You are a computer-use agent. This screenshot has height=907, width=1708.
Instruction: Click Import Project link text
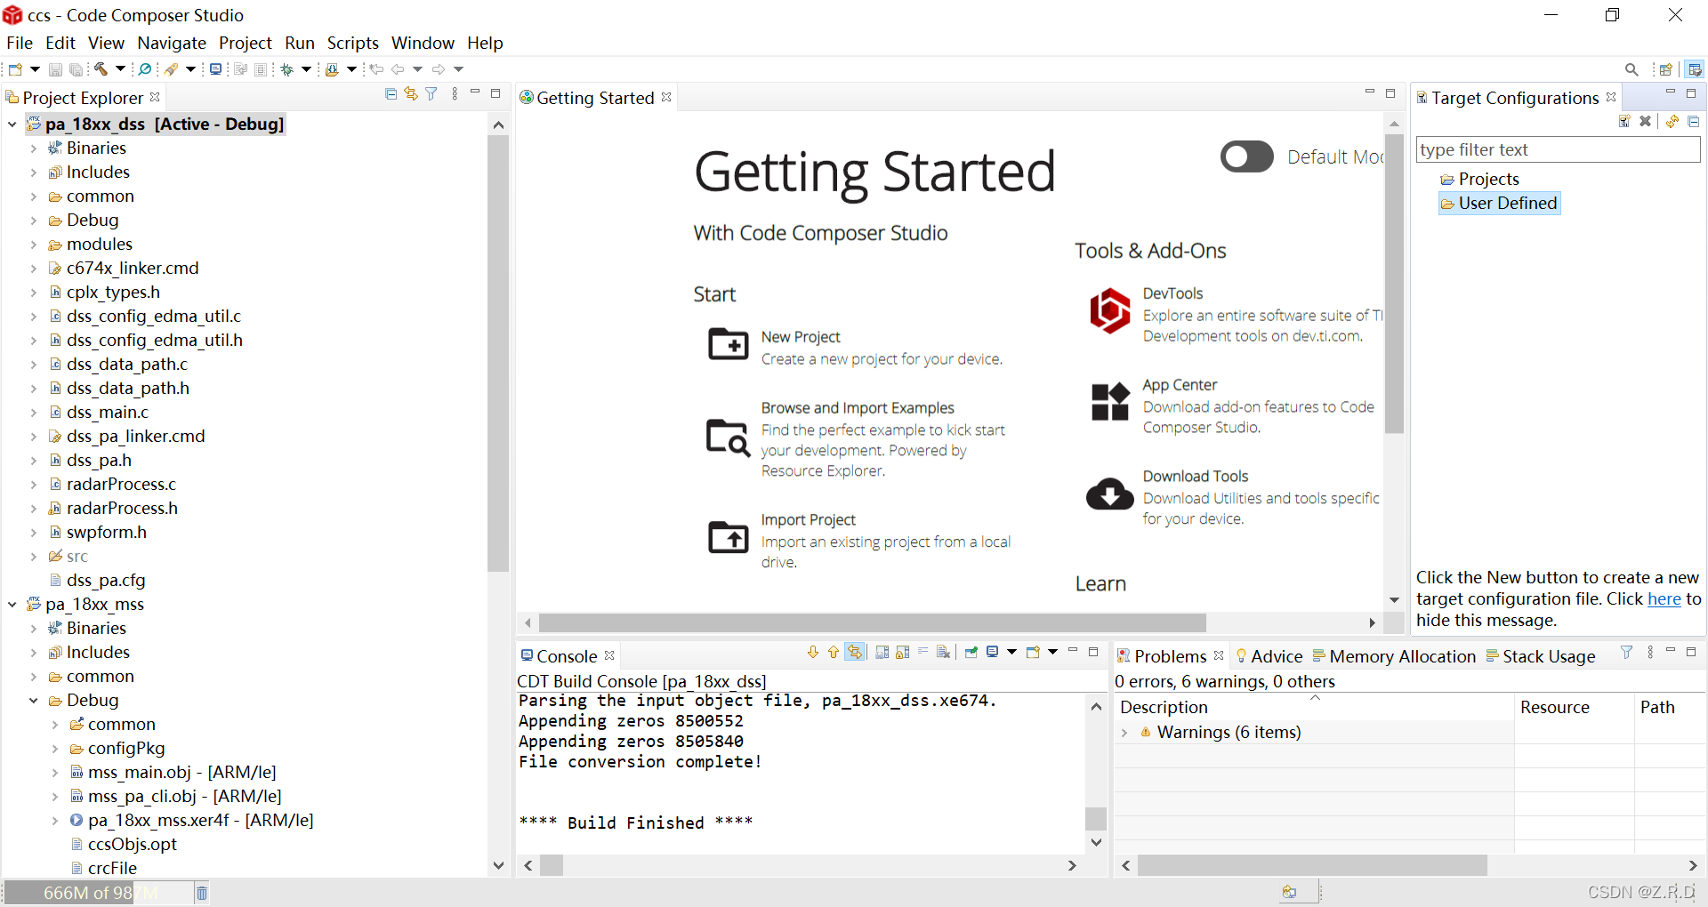pos(809,520)
